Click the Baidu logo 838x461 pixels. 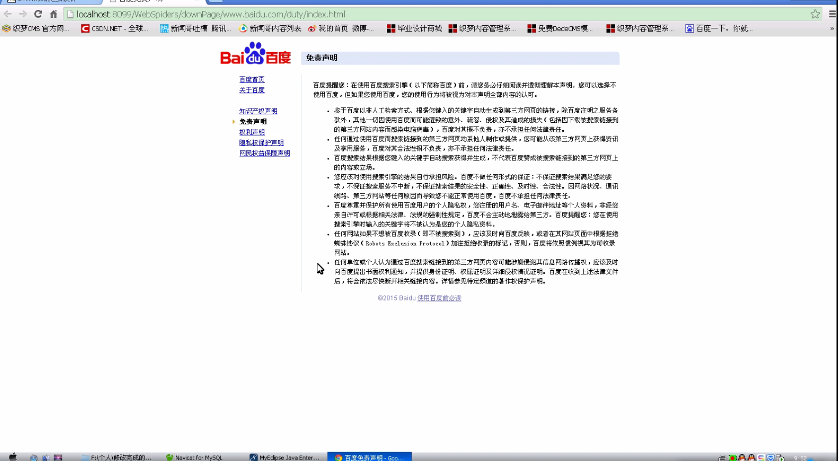pyautogui.click(x=255, y=53)
